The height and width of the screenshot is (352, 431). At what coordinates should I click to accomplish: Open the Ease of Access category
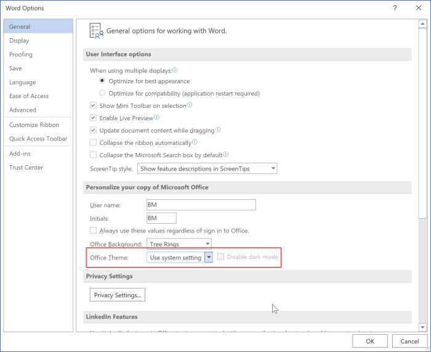(x=38, y=96)
